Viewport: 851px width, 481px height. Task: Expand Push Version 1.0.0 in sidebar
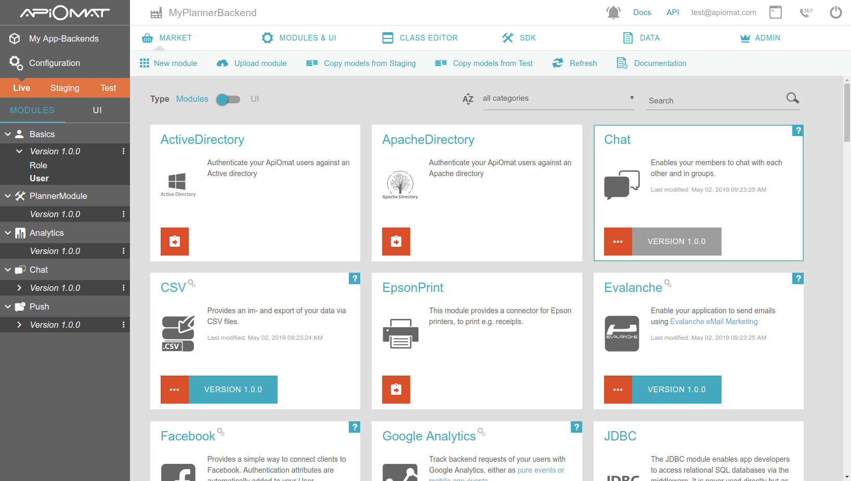point(19,325)
